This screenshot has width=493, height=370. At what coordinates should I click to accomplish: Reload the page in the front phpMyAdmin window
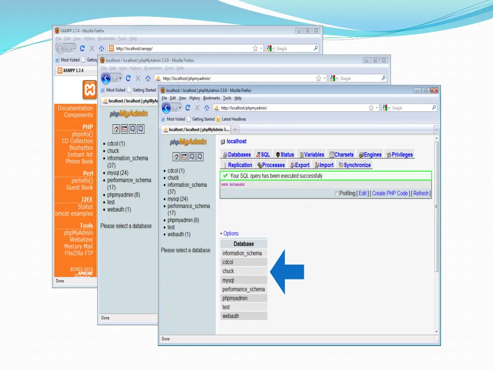(x=188, y=108)
